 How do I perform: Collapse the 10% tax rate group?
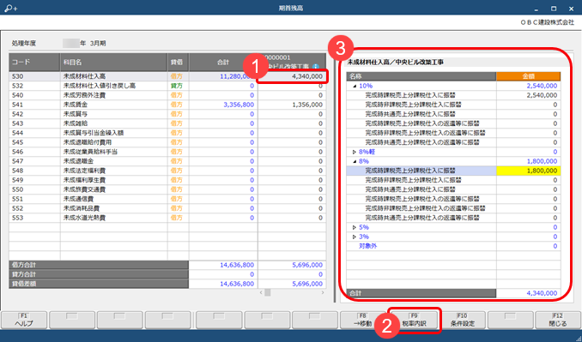(355, 86)
